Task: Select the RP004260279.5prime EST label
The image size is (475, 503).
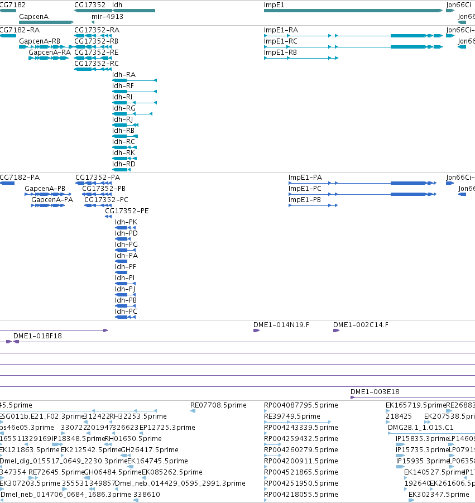Action: pyautogui.click(x=301, y=450)
